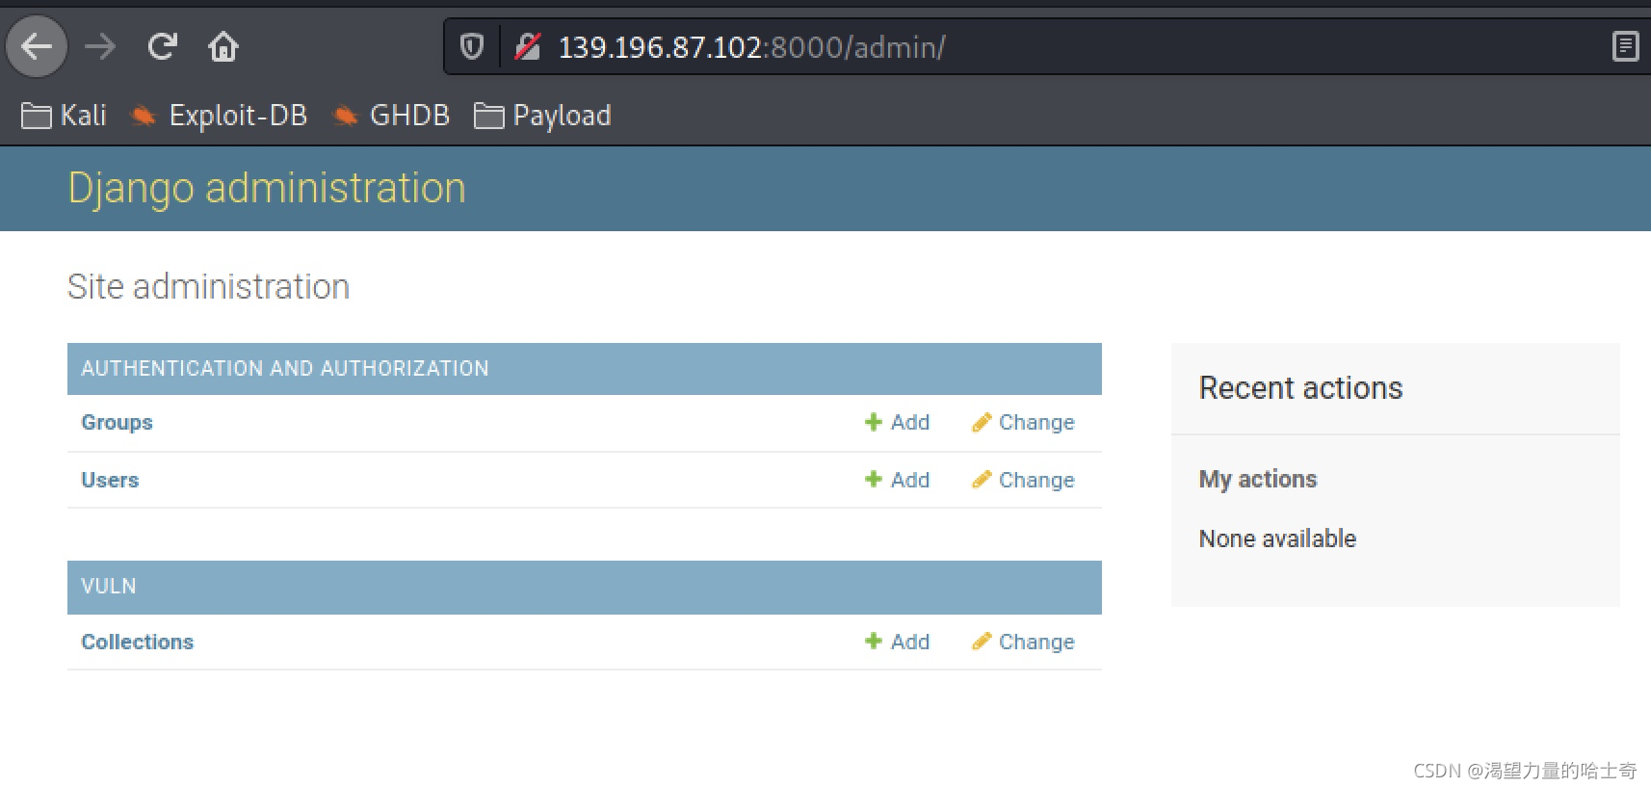Click the insecure connection padlock icon
Screen dimensions: 1651x788
pos(528,46)
